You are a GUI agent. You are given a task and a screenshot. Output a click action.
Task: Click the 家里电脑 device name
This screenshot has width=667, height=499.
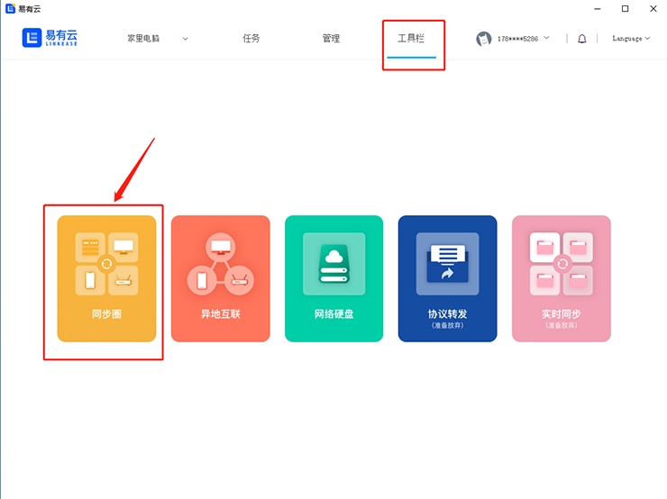pyautogui.click(x=143, y=38)
